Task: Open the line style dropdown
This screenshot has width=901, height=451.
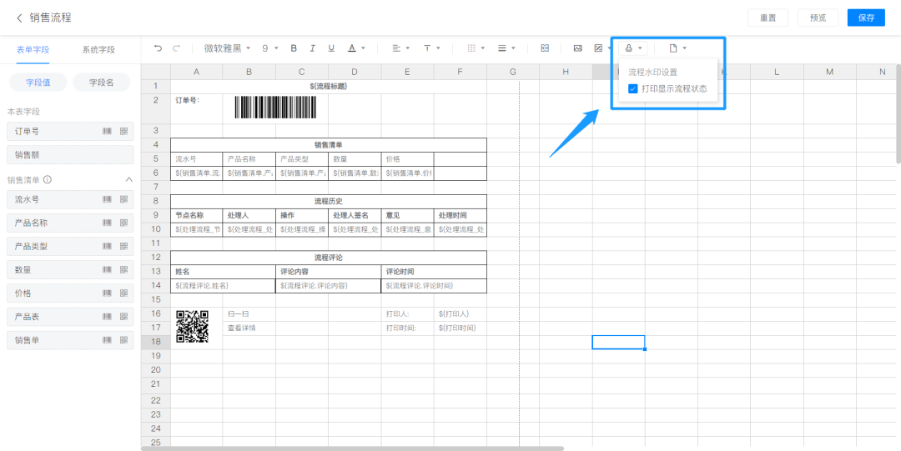Action: (x=506, y=48)
